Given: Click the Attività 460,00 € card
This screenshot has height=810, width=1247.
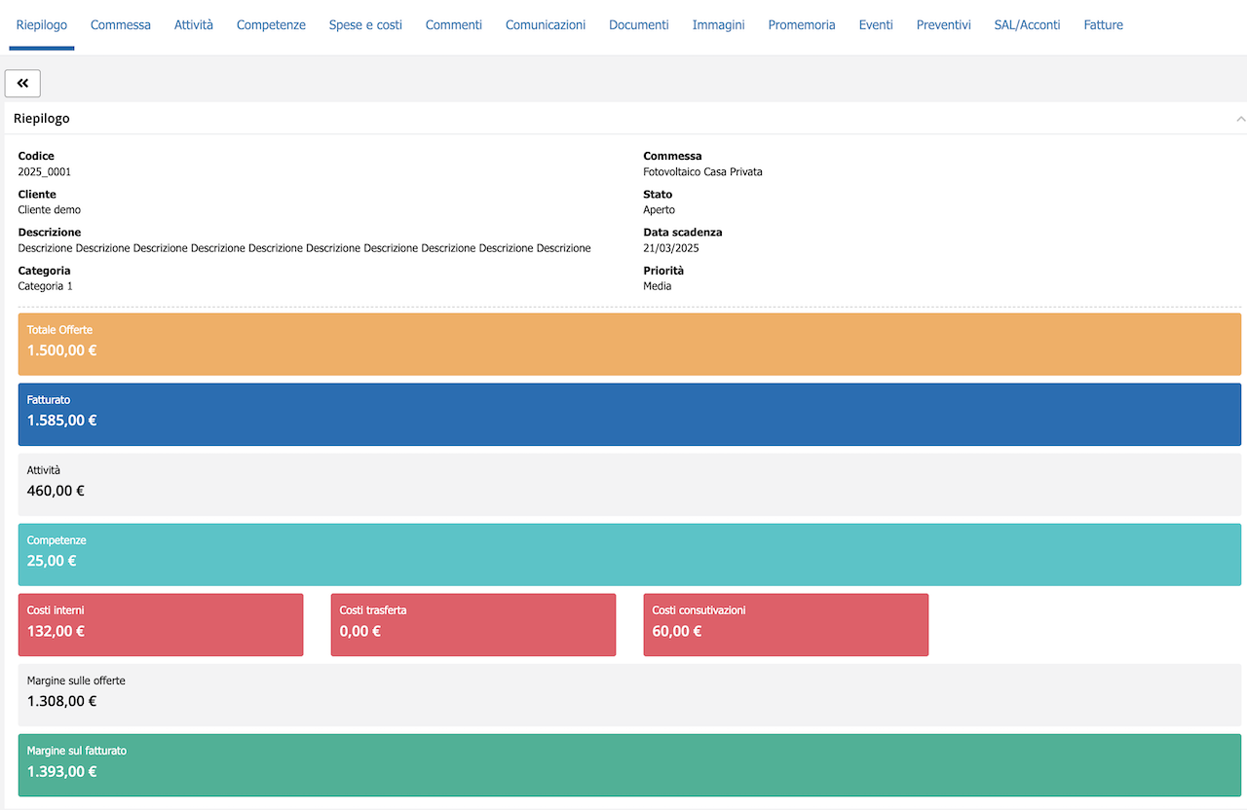Looking at the screenshot, I should tap(629, 484).
